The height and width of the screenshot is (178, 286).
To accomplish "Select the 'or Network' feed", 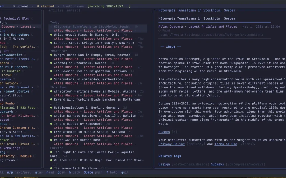I will tap(9, 83).
